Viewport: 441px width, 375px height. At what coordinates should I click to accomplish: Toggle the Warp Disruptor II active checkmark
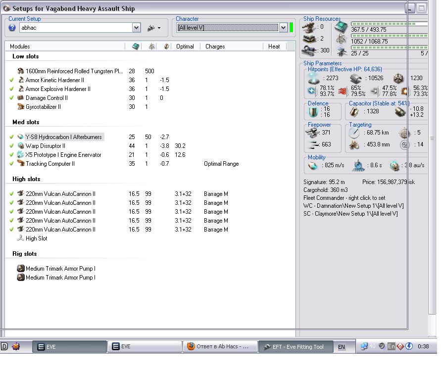(11, 146)
